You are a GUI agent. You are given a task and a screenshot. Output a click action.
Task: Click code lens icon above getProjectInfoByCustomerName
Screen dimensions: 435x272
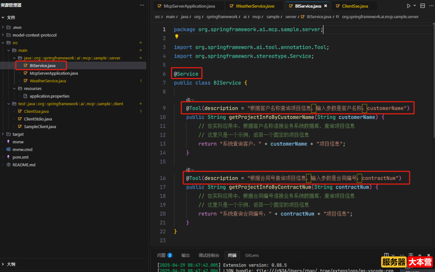[188, 100]
